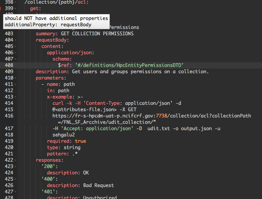
Task: Place cursor on the 'required: true' value
Action: tap(81, 141)
